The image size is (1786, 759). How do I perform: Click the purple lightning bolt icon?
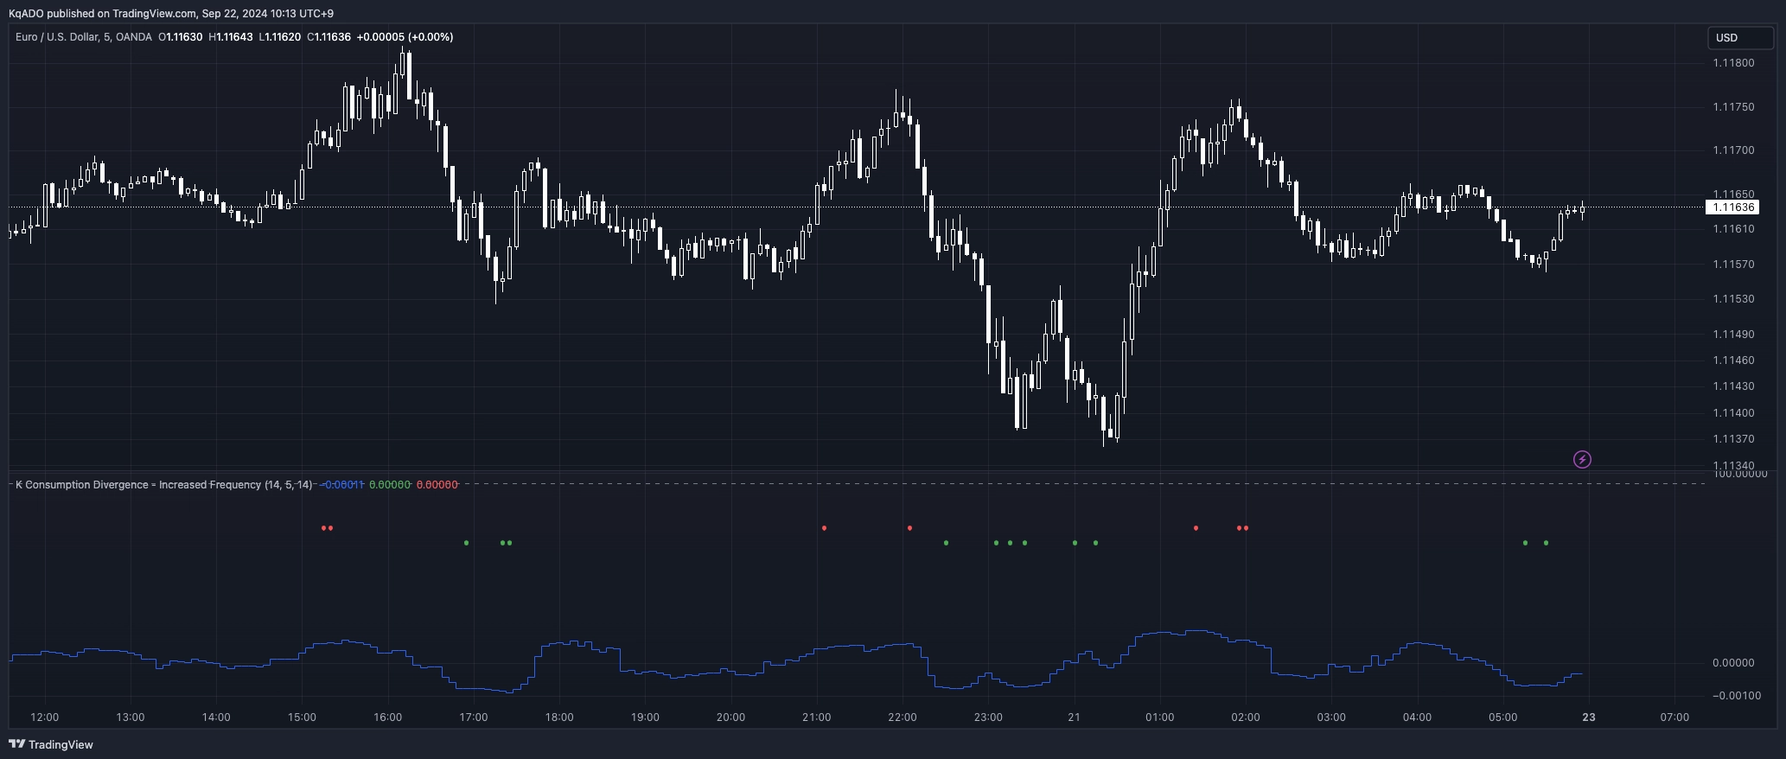(1582, 459)
